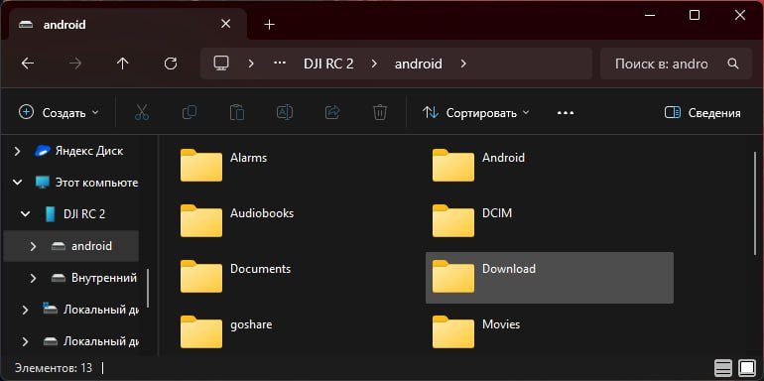Expand the chevron after computer icon

251,63
